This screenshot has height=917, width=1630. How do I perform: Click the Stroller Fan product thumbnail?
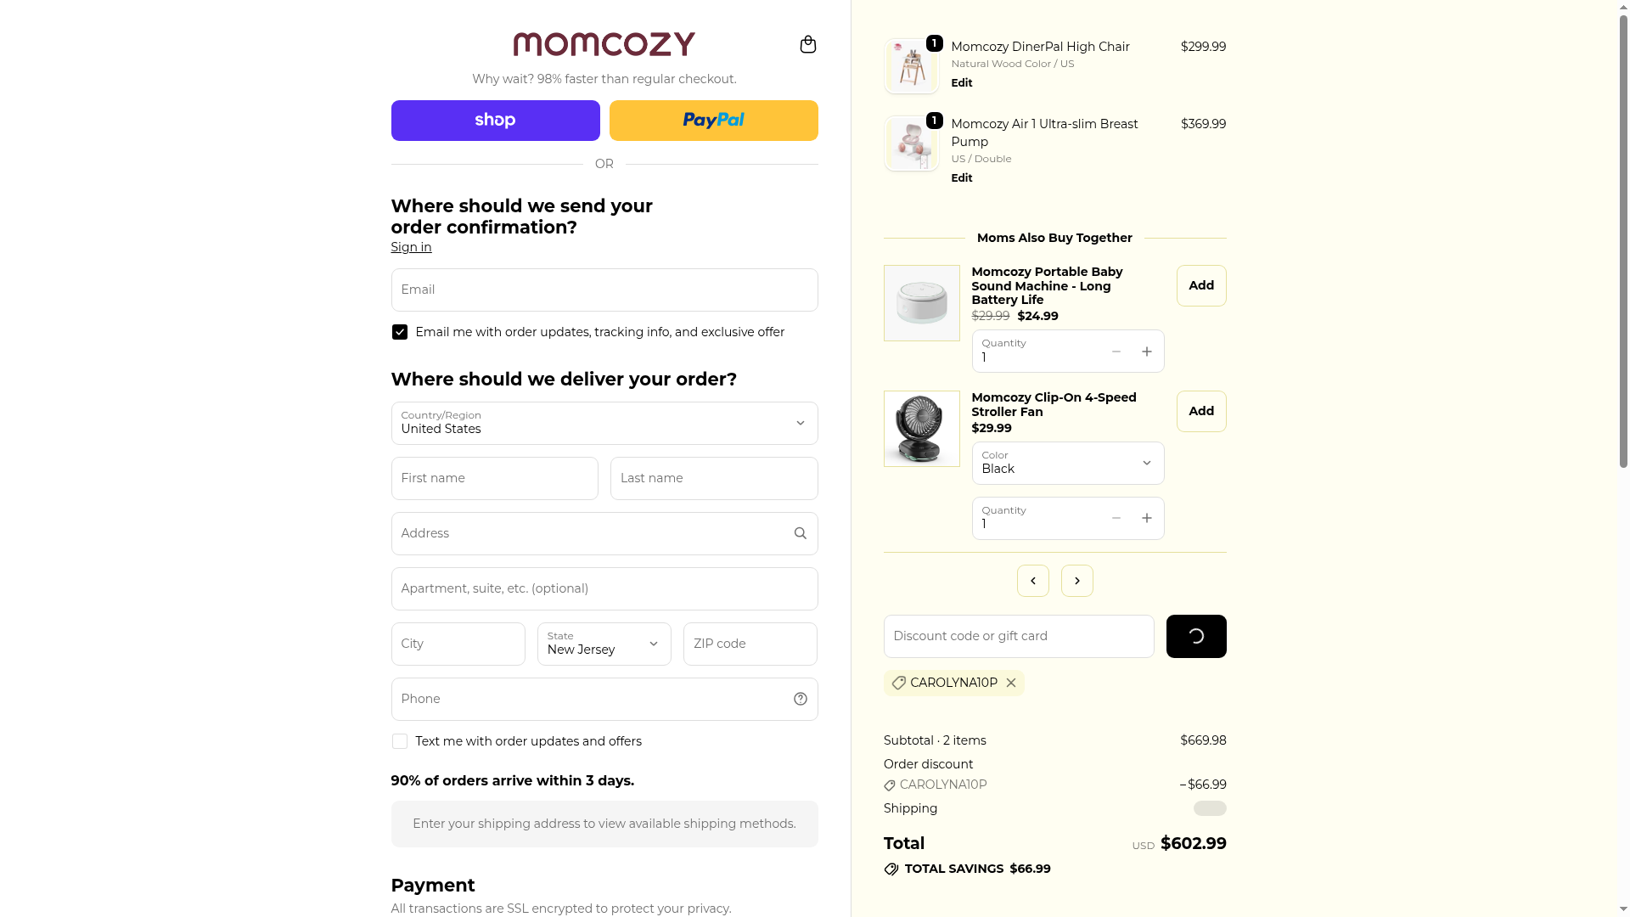921,429
